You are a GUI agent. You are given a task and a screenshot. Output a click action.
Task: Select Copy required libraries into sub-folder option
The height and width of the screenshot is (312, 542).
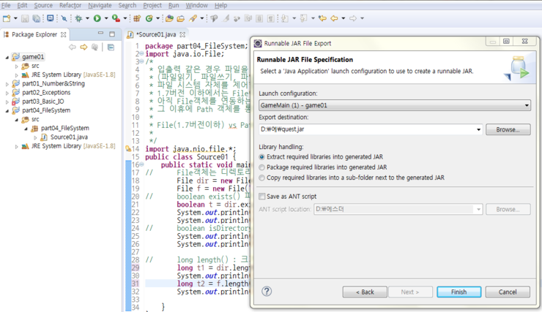coord(262,178)
